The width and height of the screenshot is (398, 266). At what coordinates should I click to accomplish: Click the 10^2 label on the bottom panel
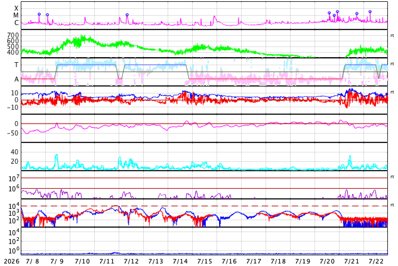14,241
